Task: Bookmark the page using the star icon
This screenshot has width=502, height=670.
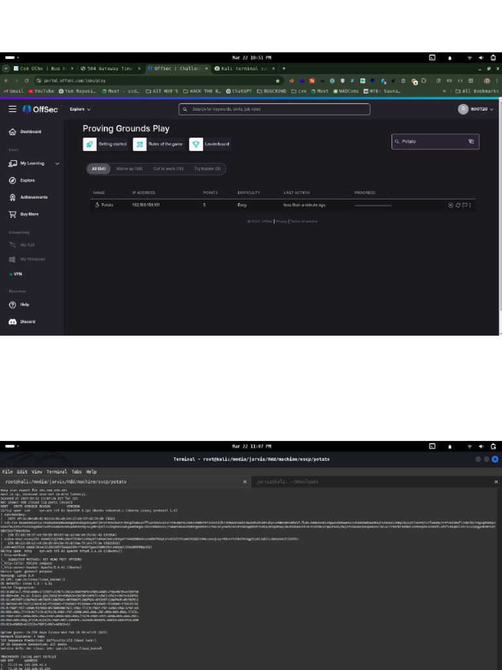Action: coord(277,80)
